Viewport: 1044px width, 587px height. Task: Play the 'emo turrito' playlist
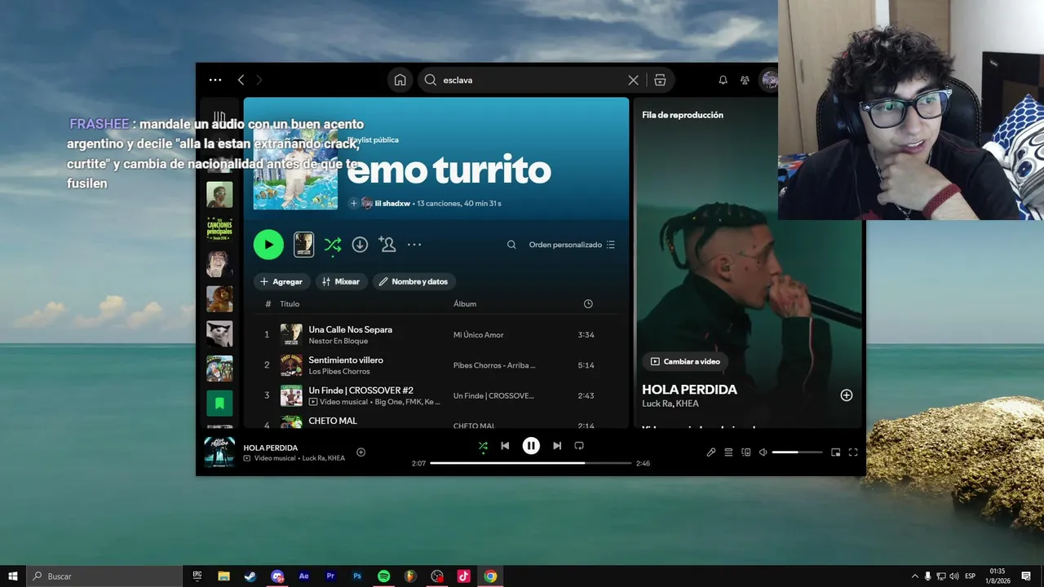coord(268,245)
